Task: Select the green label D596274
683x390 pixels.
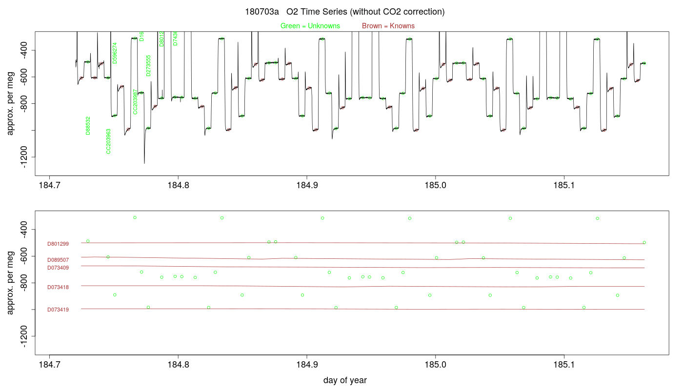Action: 115,53
